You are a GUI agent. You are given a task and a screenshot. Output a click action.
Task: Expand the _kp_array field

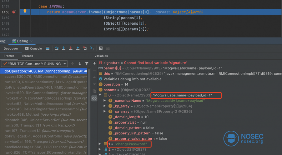[105, 106]
